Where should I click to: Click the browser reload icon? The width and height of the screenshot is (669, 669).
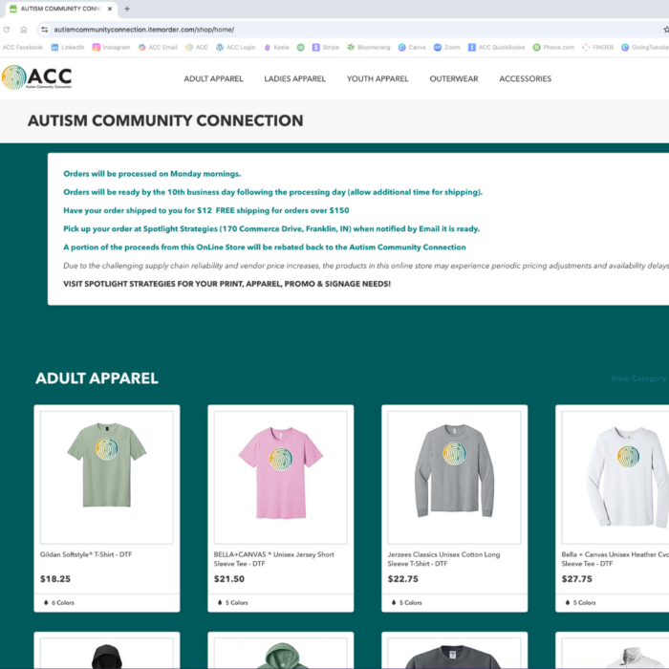[7, 30]
